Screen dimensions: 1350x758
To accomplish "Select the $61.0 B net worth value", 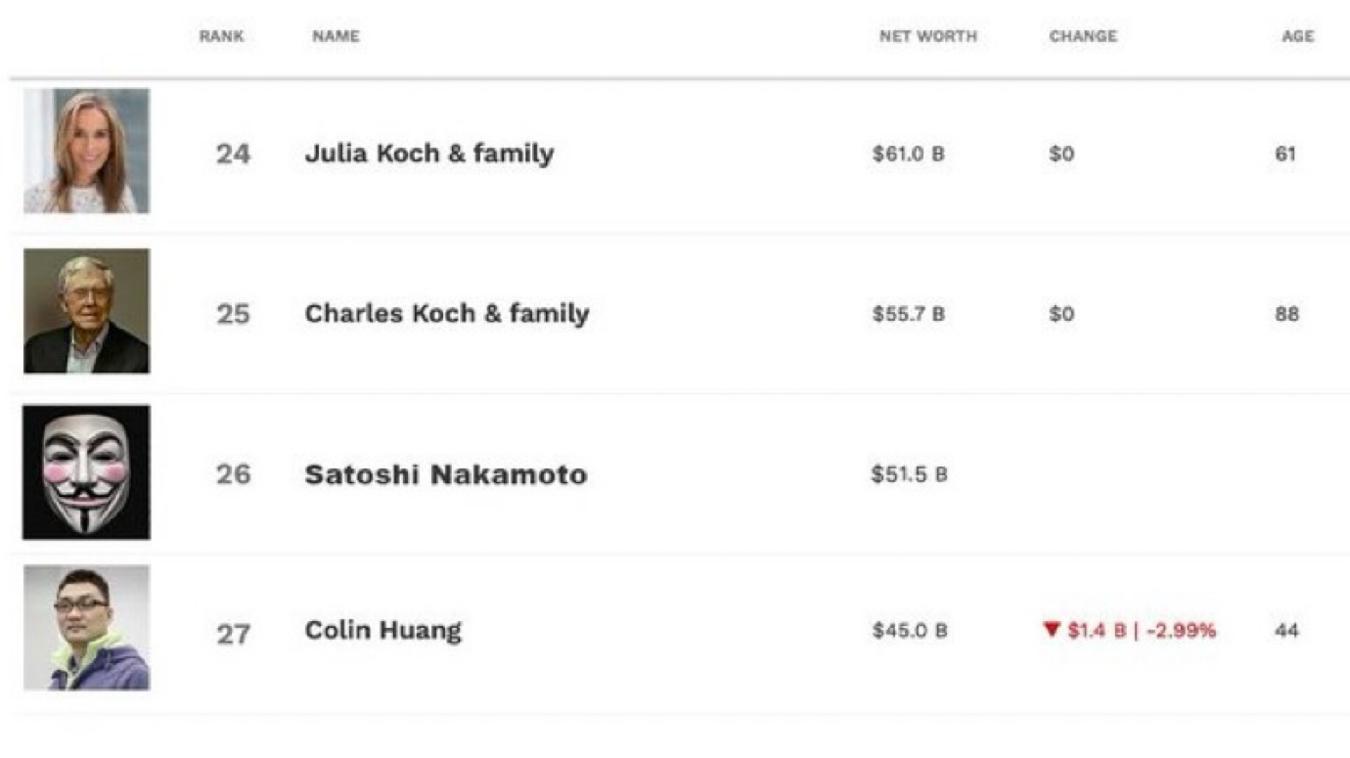I will click(909, 154).
